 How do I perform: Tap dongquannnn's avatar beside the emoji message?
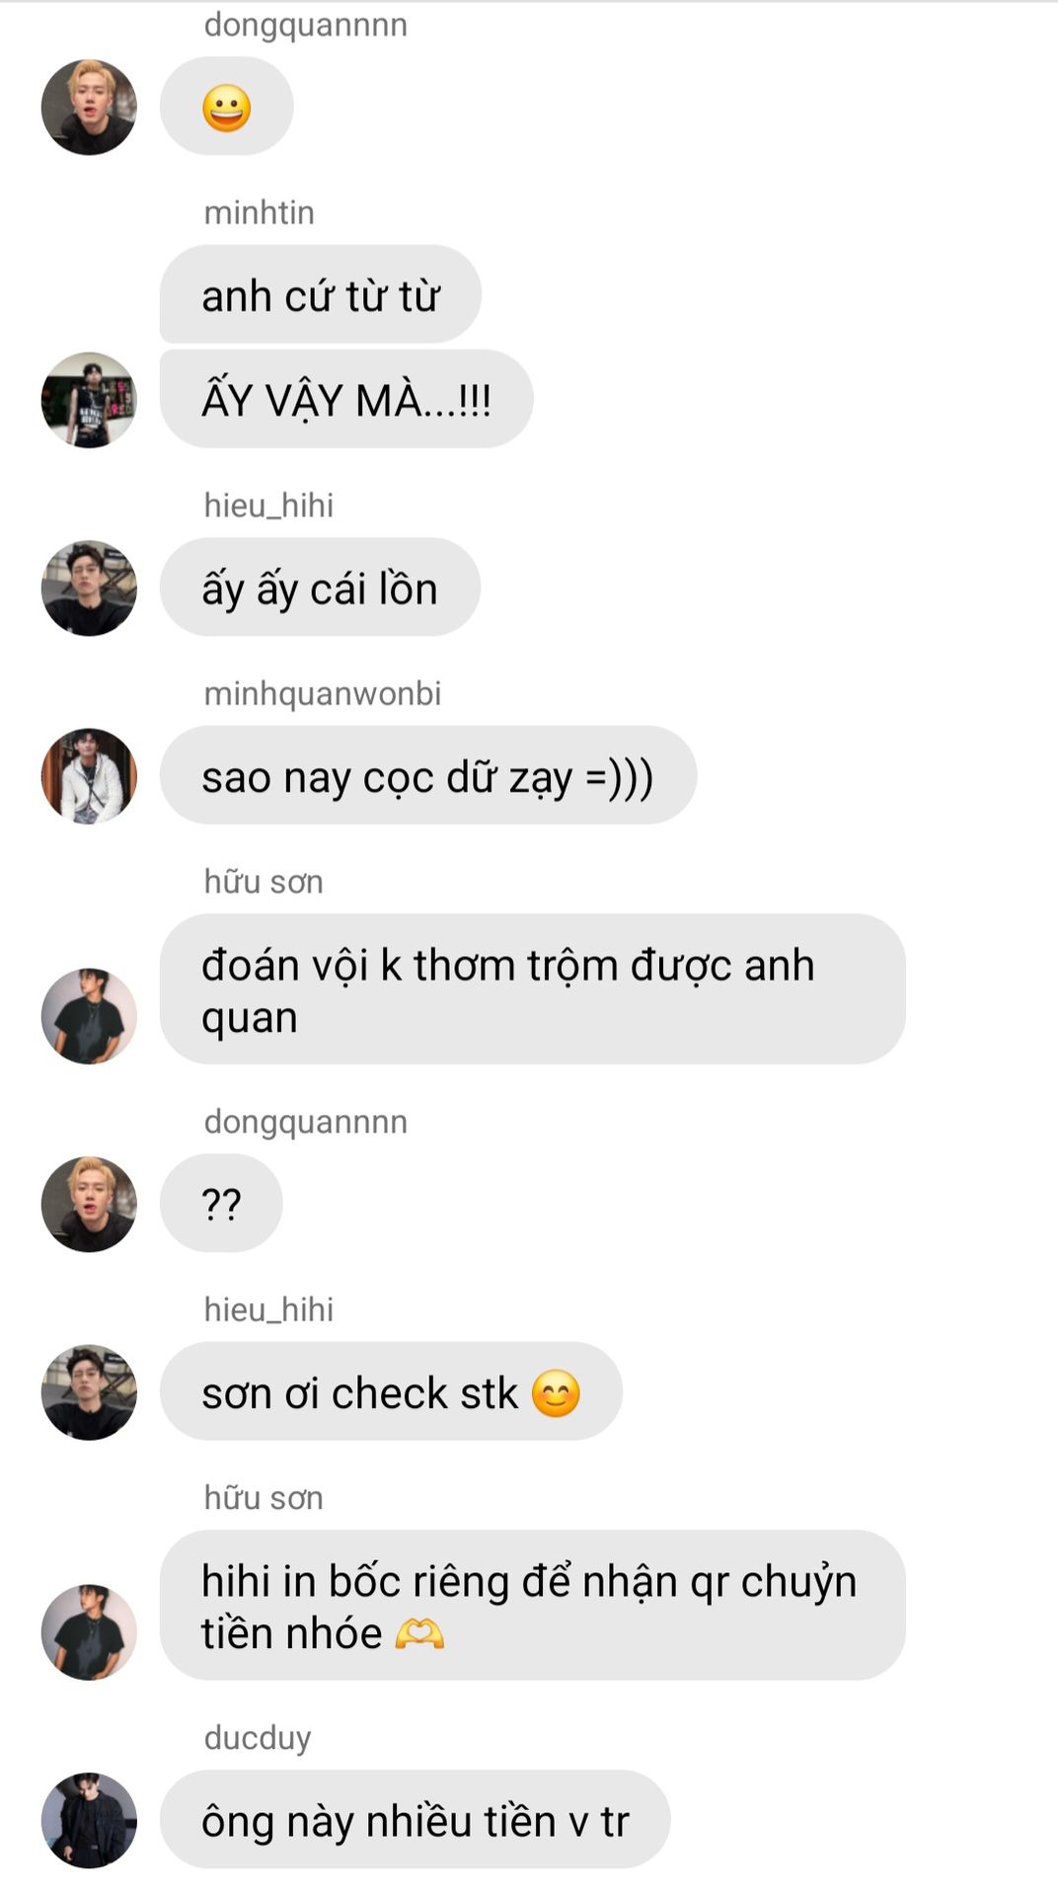[x=89, y=107]
